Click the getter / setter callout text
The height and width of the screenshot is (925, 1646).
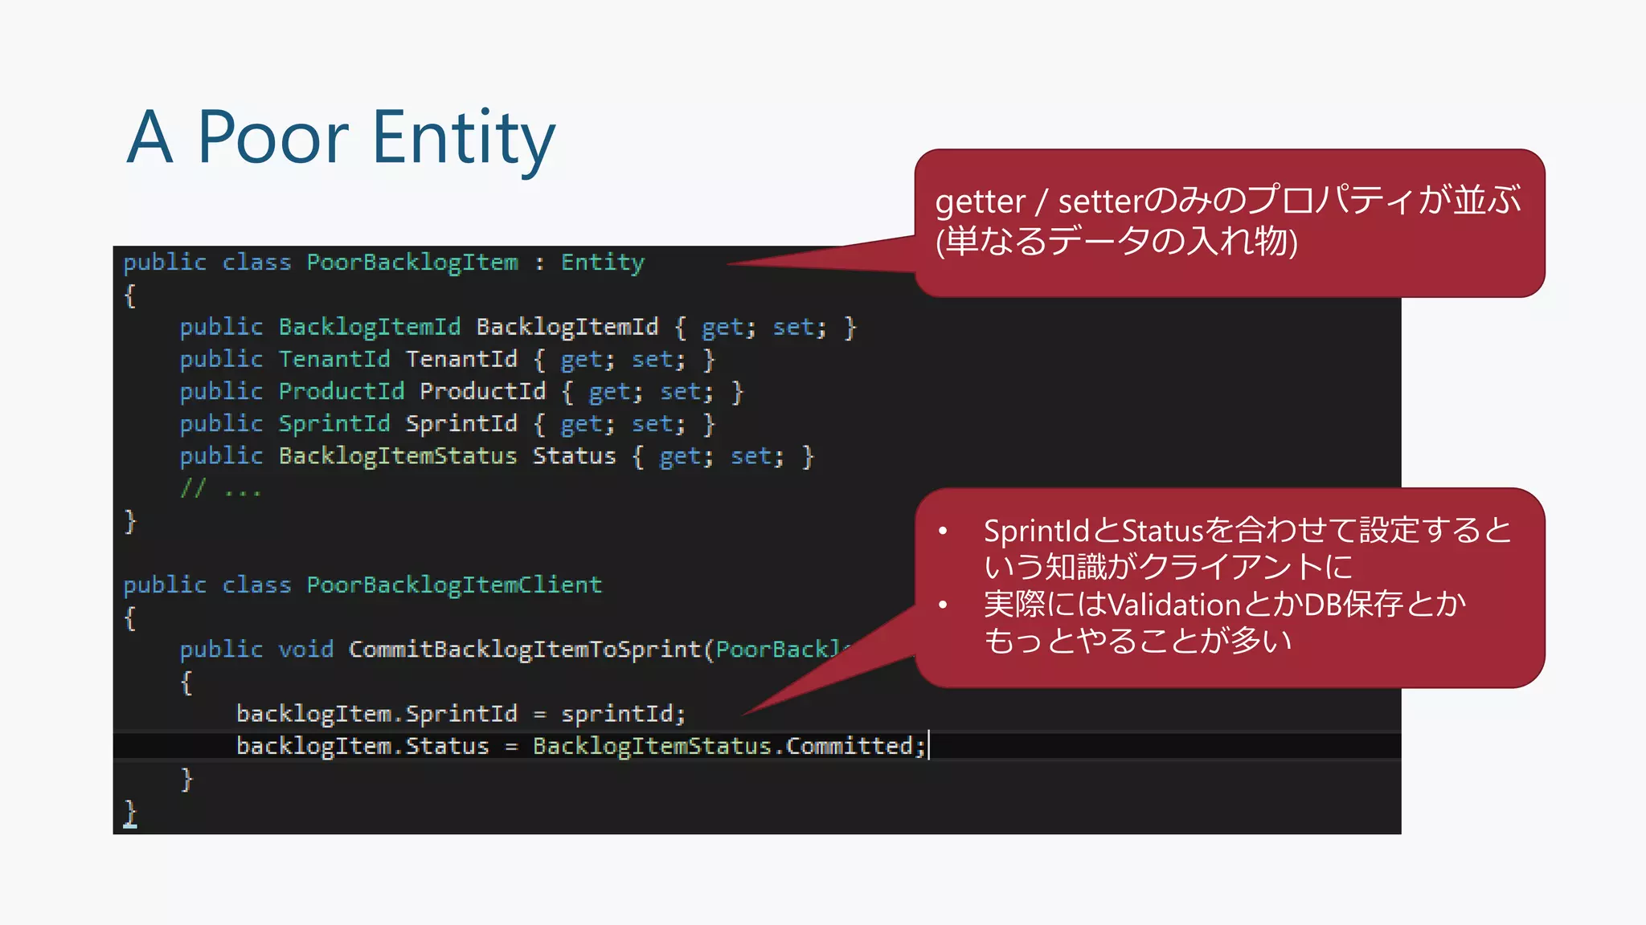tap(1228, 221)
